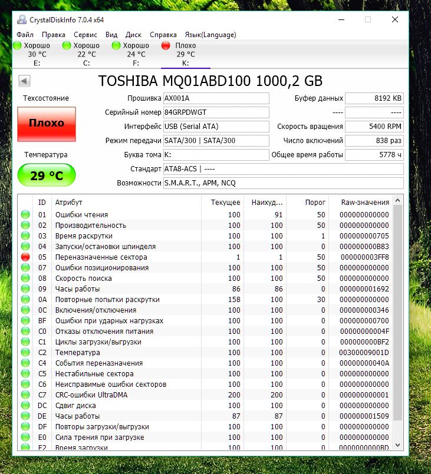Viewport: 431px width, 474px height.
Task: Click raw value 000000003FF8
Action: (x=365, y=257)
